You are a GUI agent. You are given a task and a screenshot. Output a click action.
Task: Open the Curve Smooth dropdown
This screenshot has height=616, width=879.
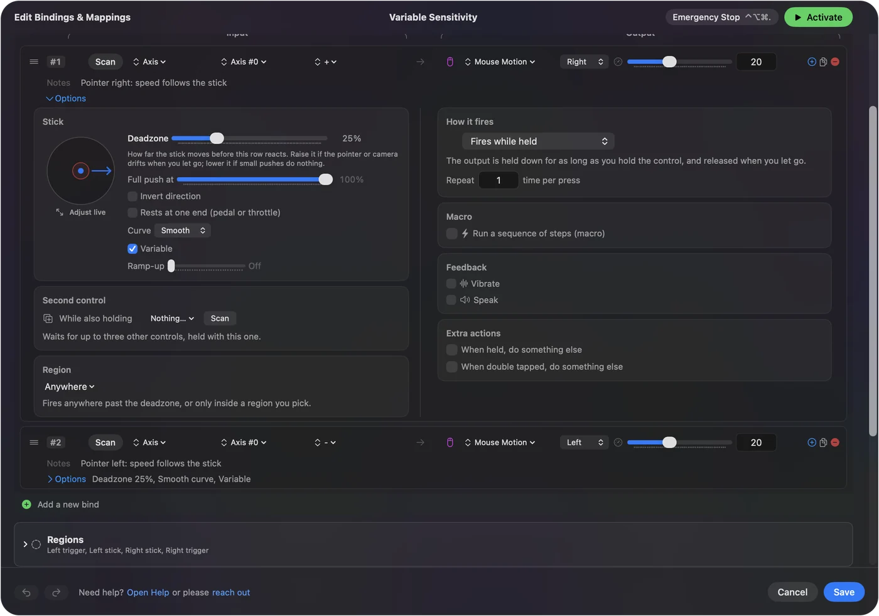[182, 230]
